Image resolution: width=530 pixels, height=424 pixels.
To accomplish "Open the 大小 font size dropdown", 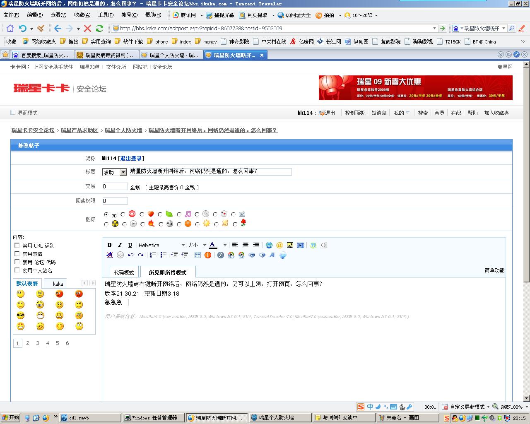I will (196, 245).
